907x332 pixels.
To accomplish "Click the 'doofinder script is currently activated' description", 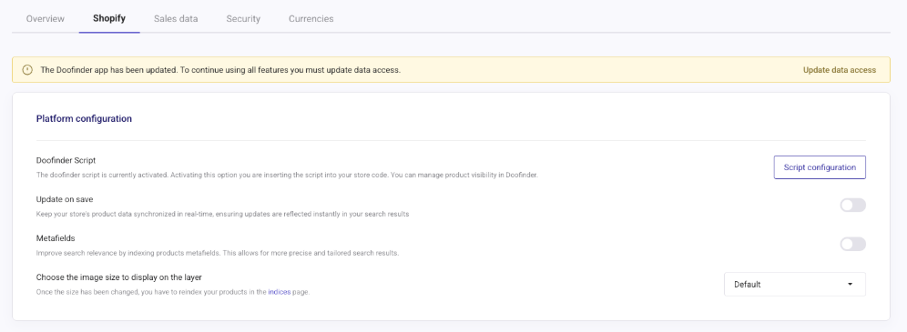I will coord(287,175).
